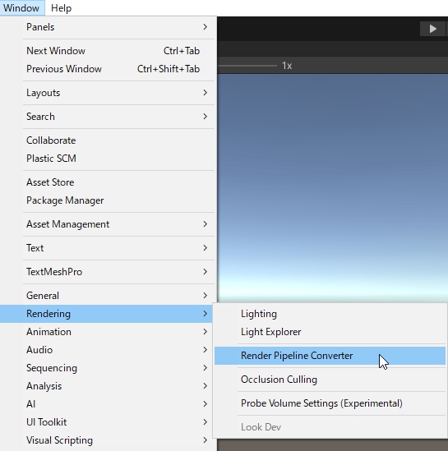Image resolution: width=448 pixels, height=451 pixels.
Task: Open the Collaborate window
Action: coord(108,140)
